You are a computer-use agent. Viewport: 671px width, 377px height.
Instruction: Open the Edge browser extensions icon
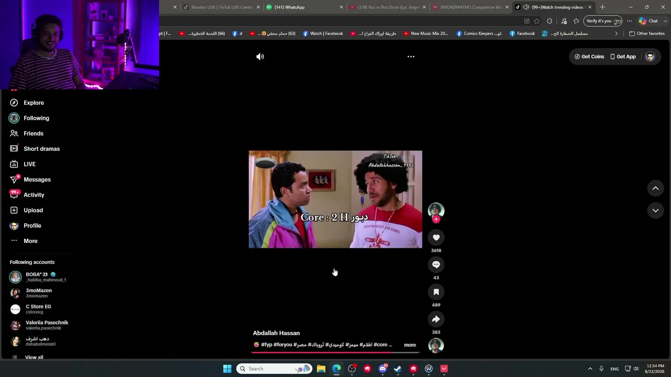[549, 21]
